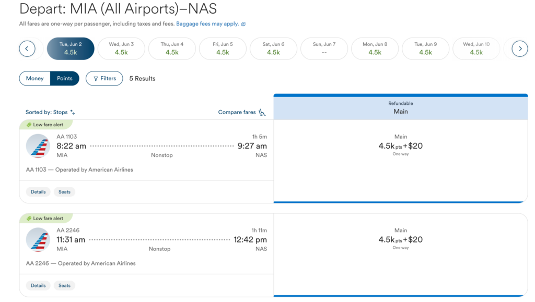This screenshot has width=535, height=302.
Task: View Seats for flight AA 2246
Action: pos(64,285)
